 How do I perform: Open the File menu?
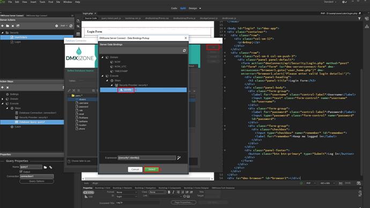pyautogui.click(x=10, y=2)
